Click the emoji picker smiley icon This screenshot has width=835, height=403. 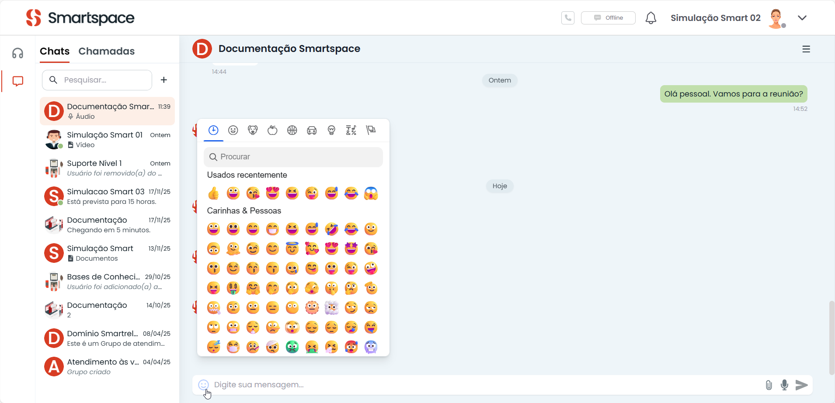203,385
